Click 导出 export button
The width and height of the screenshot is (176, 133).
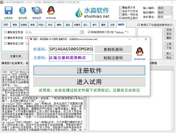click(169, 58)
